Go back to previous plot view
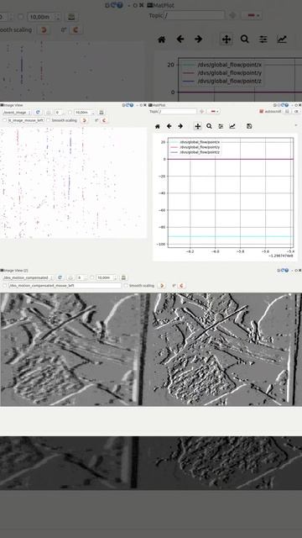Image resolution: width=302 pixels, height=538 pixels. [x=169, y=126]
